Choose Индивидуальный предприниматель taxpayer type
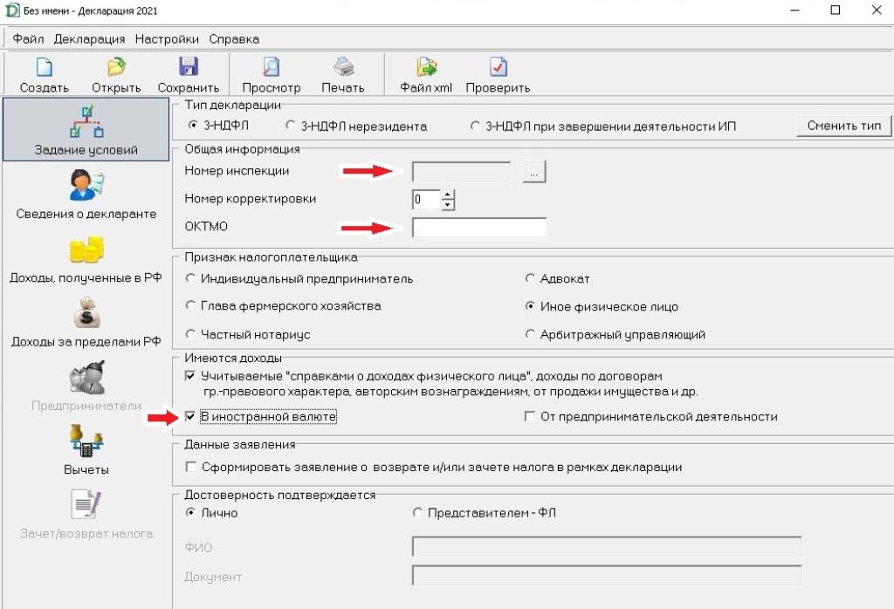This screenshot has height=609, width=894. [190, 278]
